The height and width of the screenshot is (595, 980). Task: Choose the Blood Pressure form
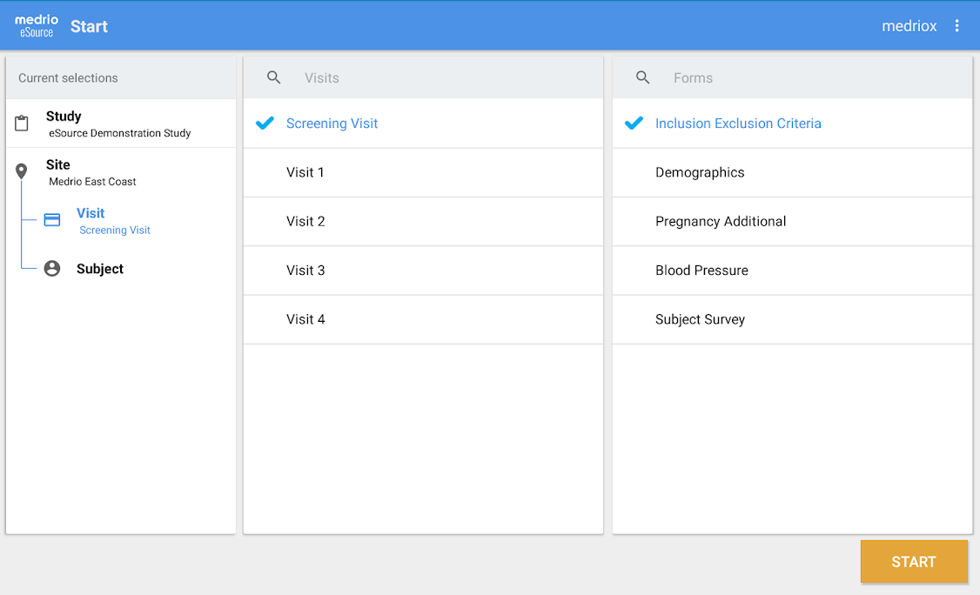pos(701,271)
